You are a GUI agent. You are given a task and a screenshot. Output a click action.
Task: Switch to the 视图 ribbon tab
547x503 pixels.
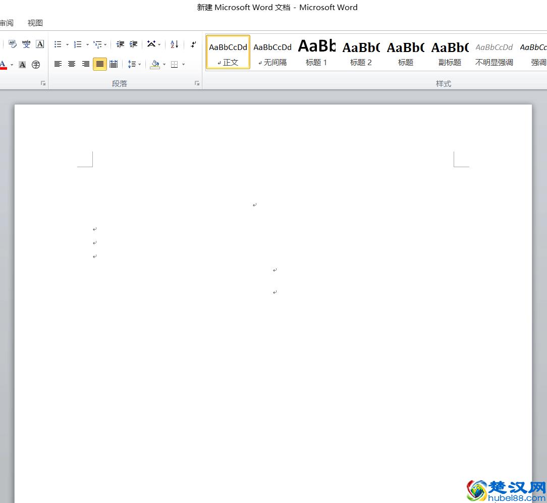pos(35,23)
